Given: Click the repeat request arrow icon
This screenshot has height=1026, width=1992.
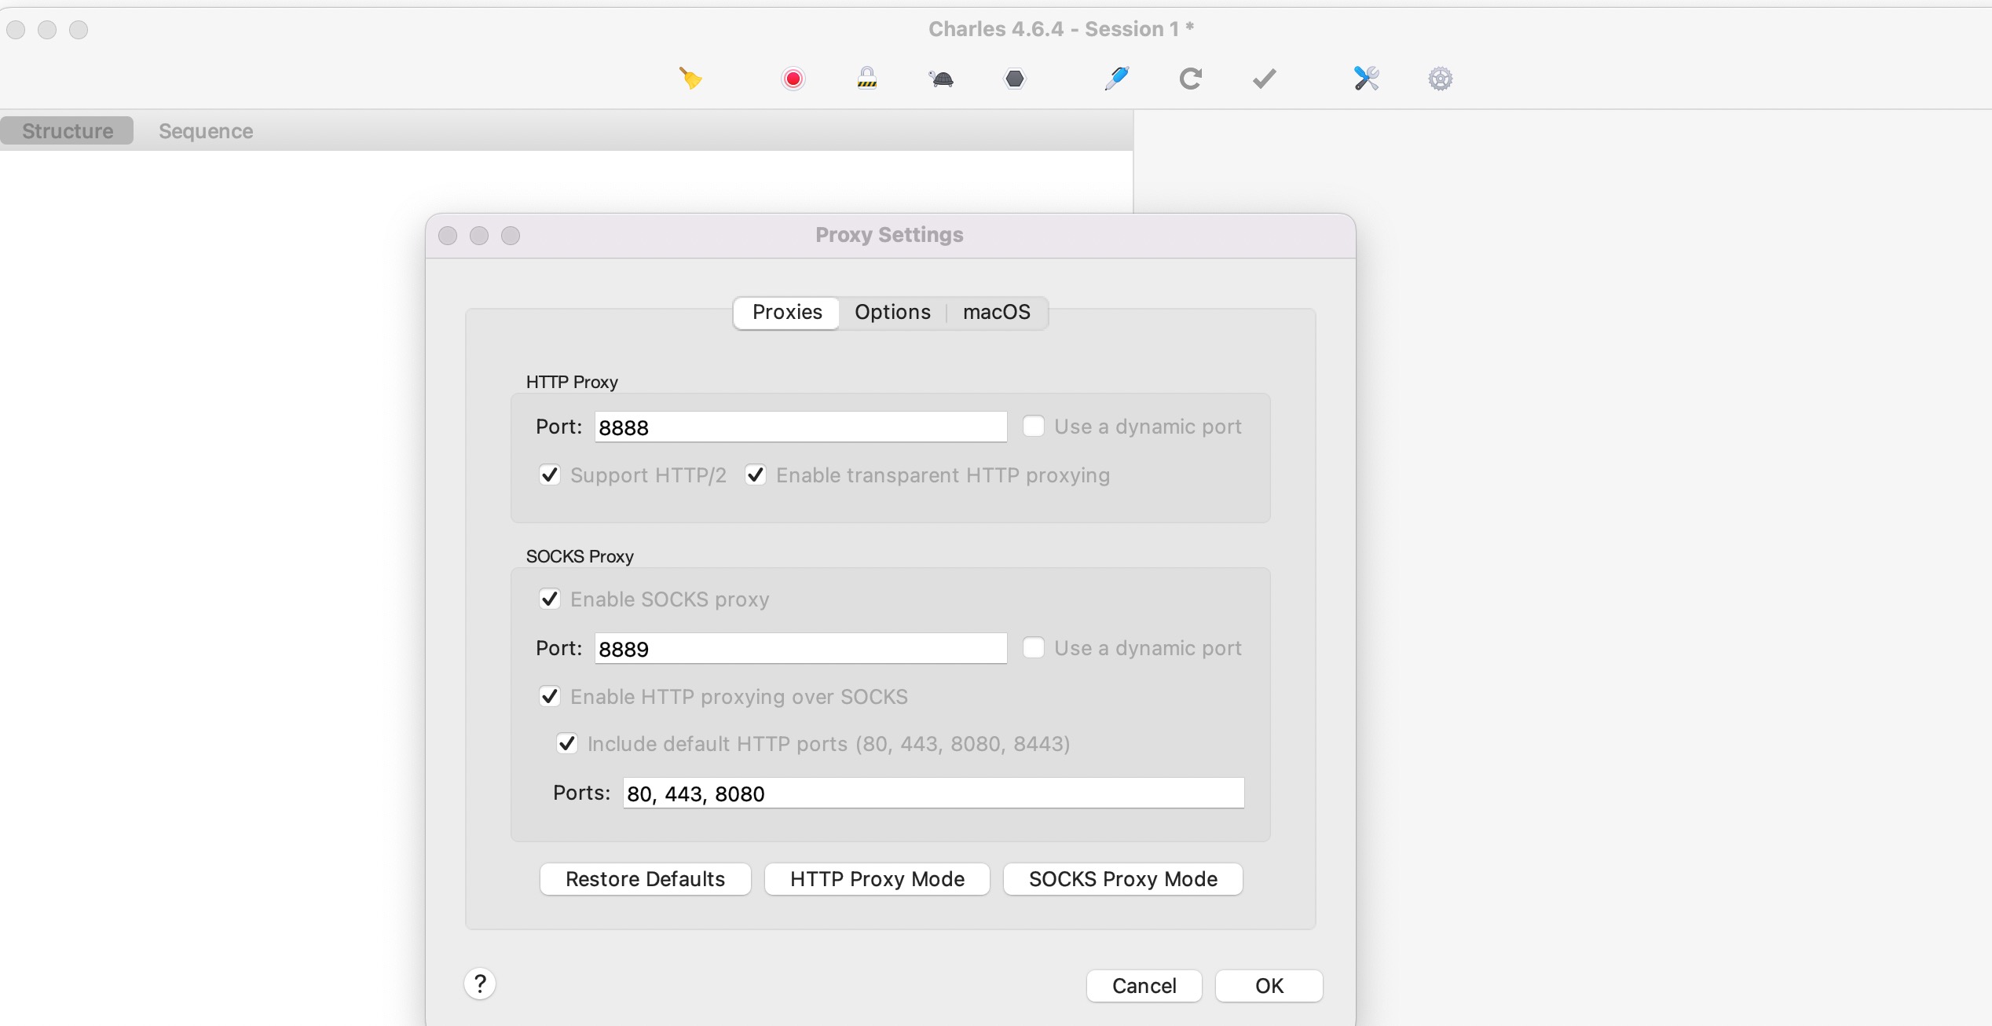Looking at the screenshot, I should point(1190,79).
